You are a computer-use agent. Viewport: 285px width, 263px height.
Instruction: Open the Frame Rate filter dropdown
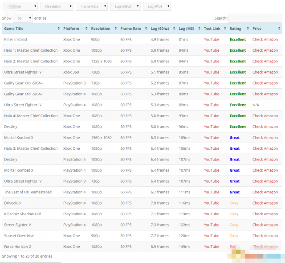tap(92, 6)
